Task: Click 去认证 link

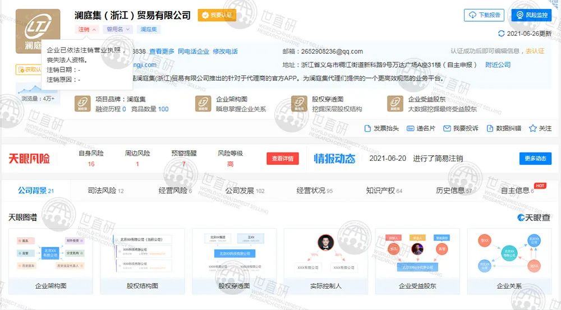Action: coord(535,51)
